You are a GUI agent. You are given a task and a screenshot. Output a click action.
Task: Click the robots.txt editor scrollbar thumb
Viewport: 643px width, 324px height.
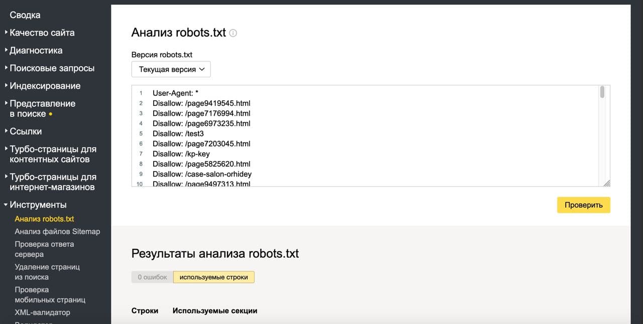point(602,92)
